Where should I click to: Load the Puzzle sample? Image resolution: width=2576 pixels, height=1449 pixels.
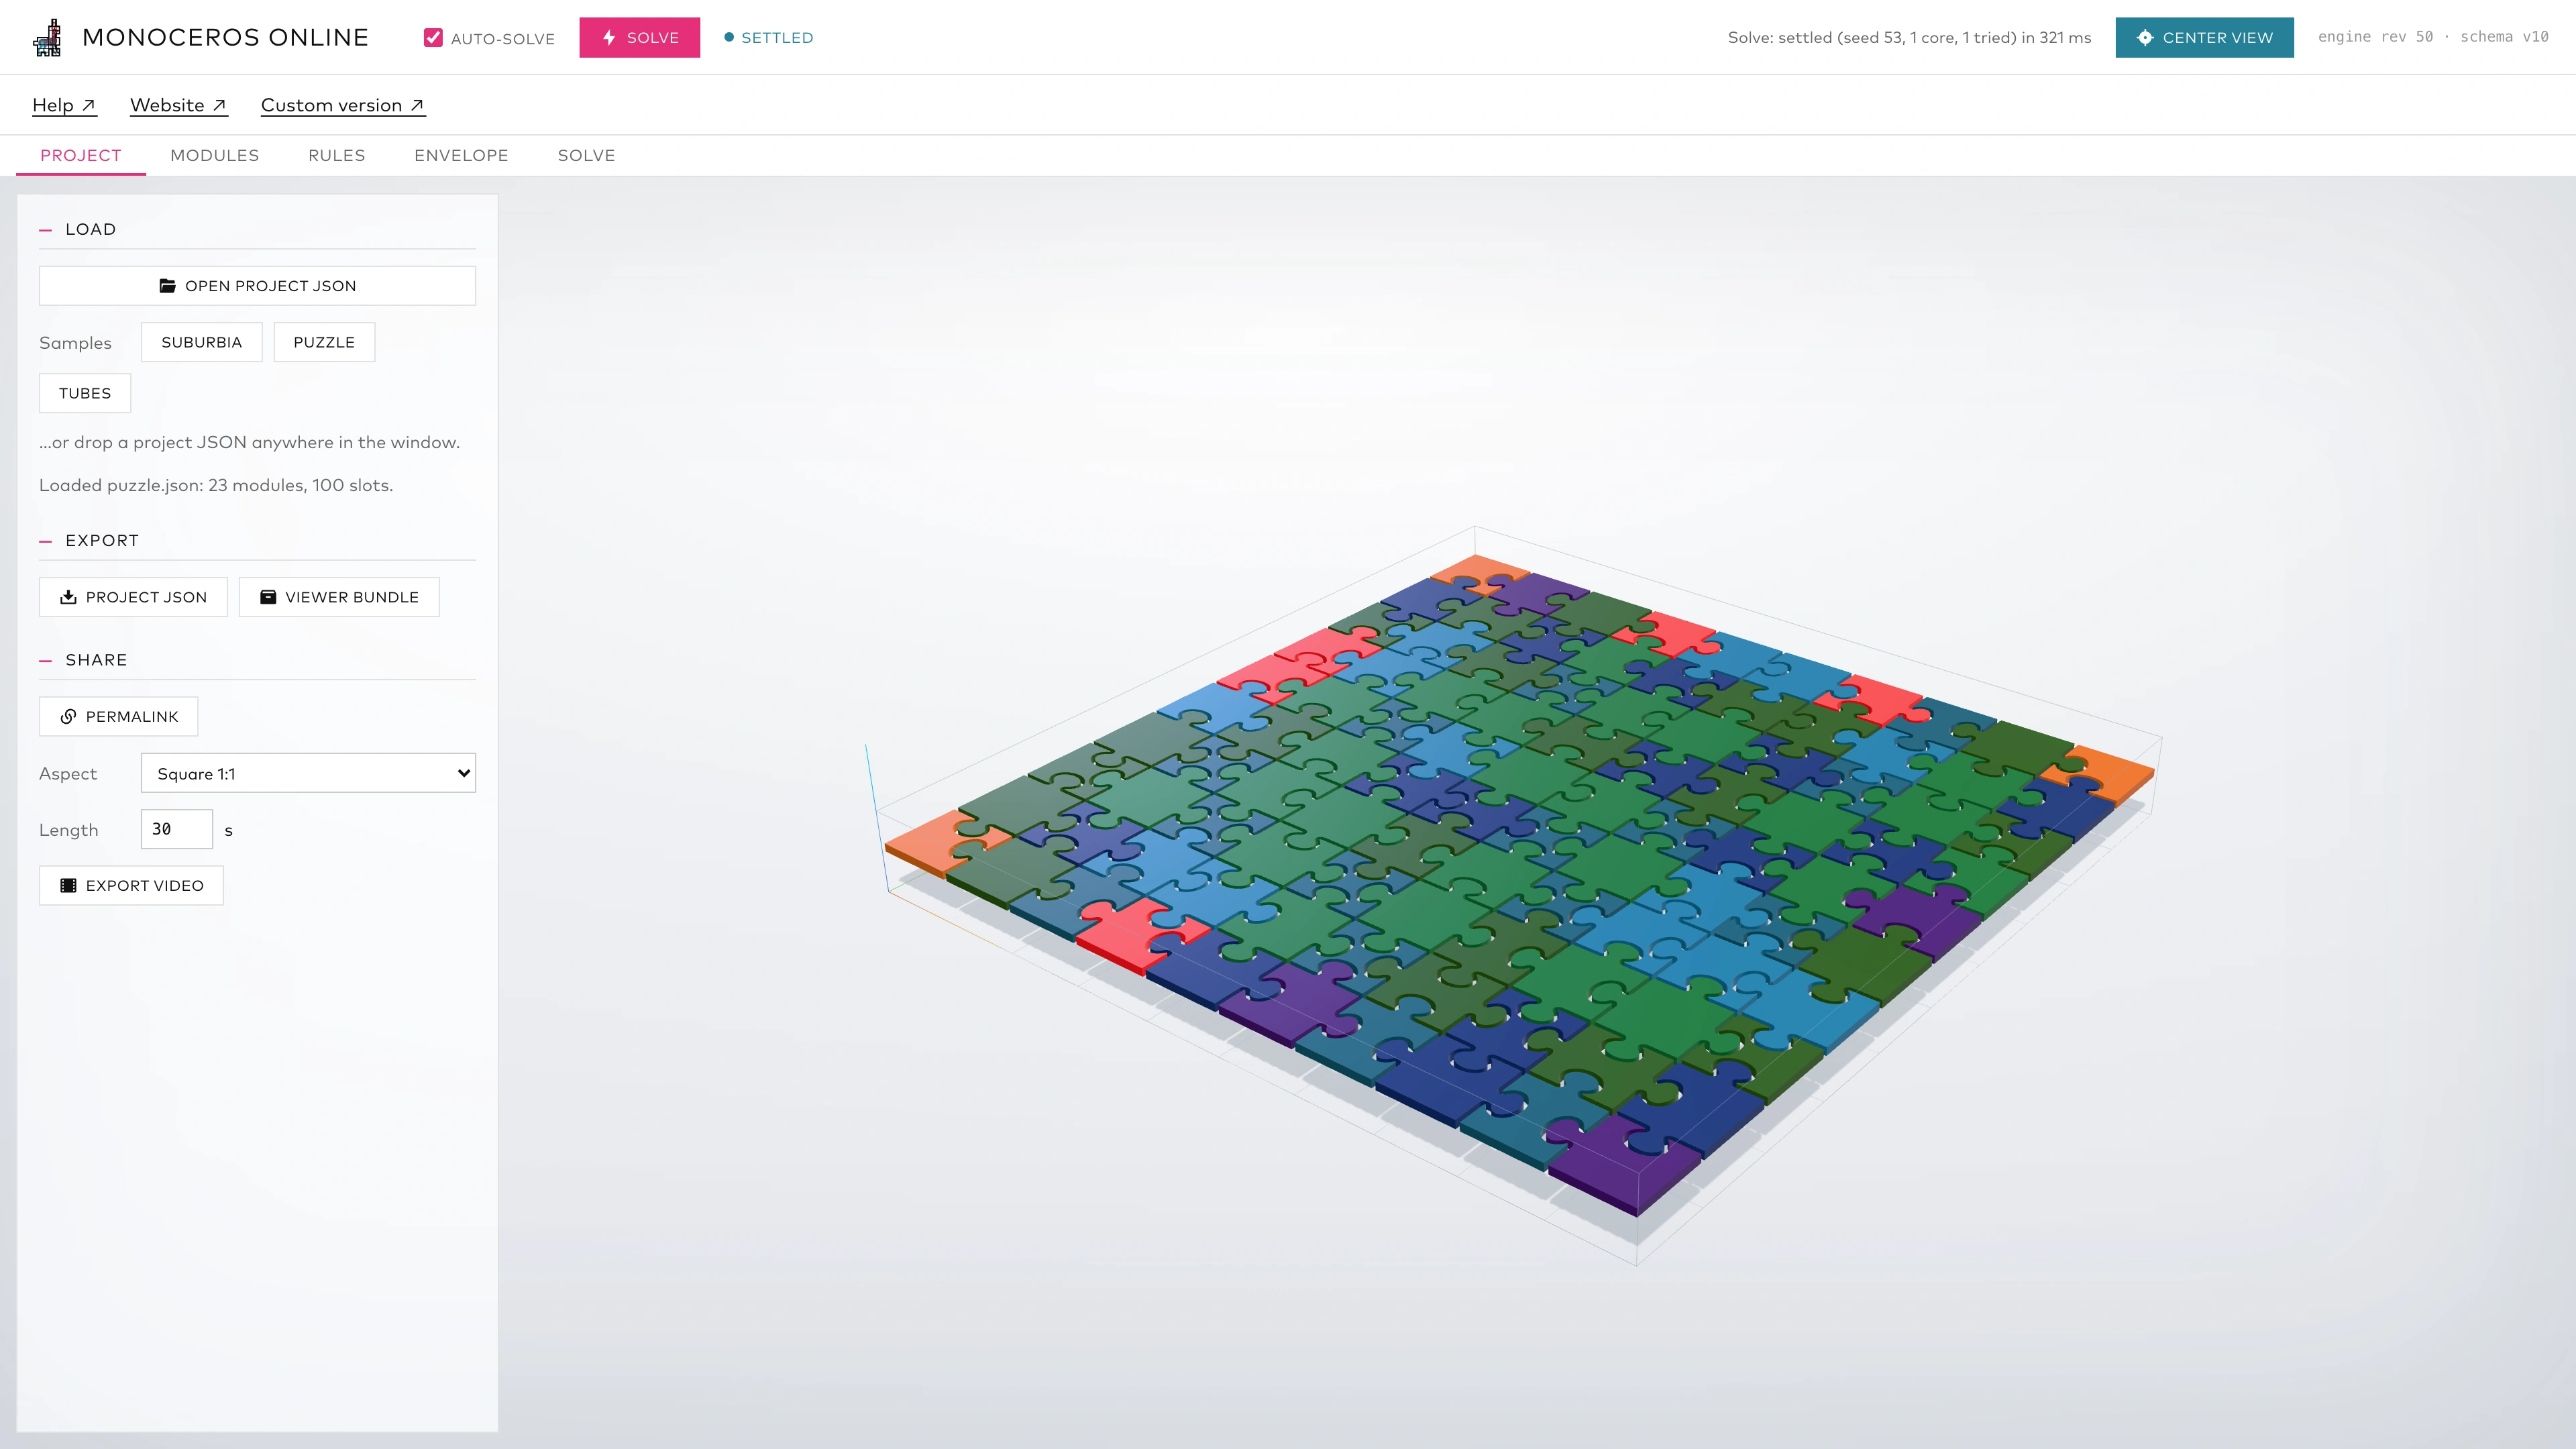[x=324, y=342]
